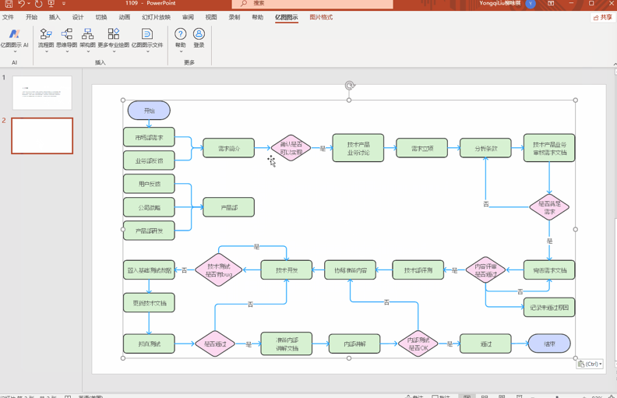Screen dimensions: 617x398
Task: Open the paste options (Ctrl) button
Action: [590, 365]
